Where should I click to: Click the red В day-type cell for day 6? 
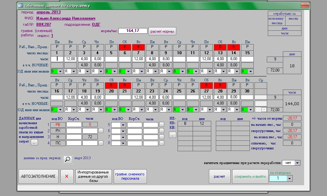(x=125, y=47)
